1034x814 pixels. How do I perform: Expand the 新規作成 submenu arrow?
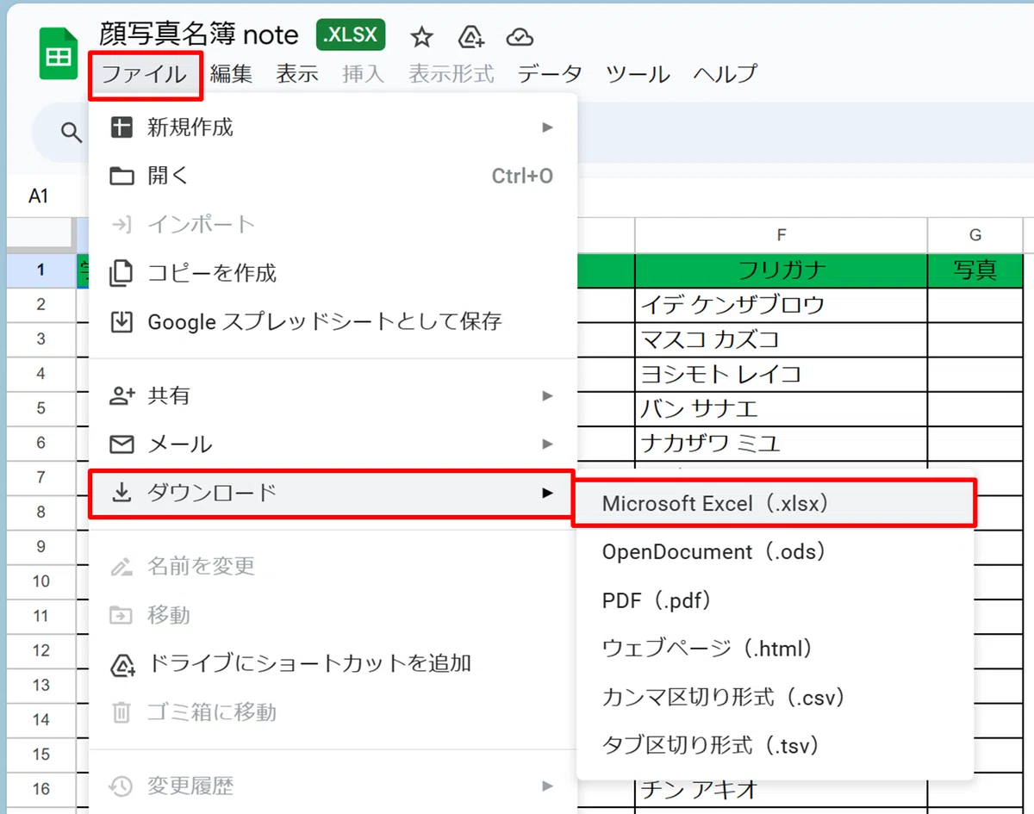tap(547, 127)
